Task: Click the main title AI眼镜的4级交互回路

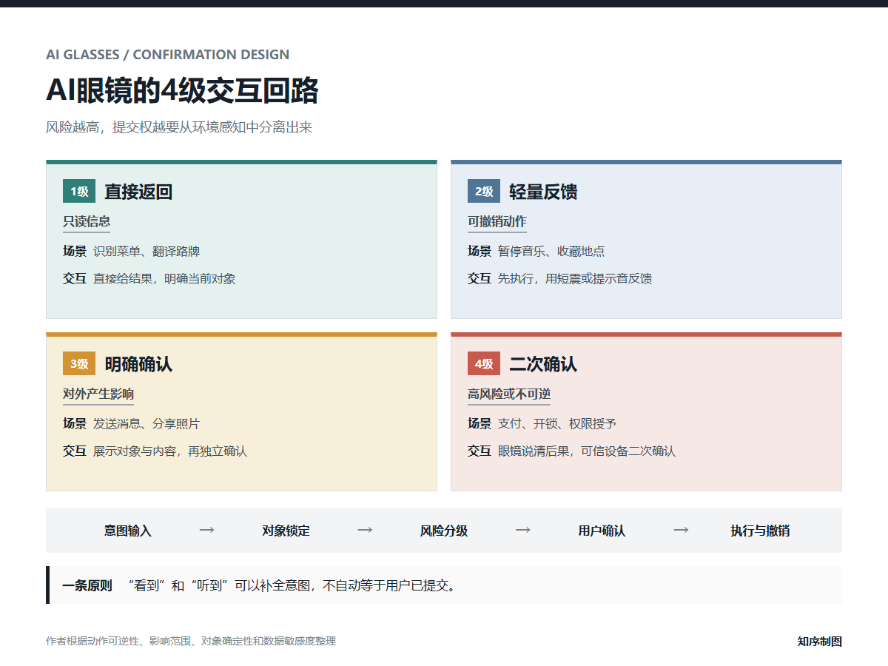Action: (182, 90)
